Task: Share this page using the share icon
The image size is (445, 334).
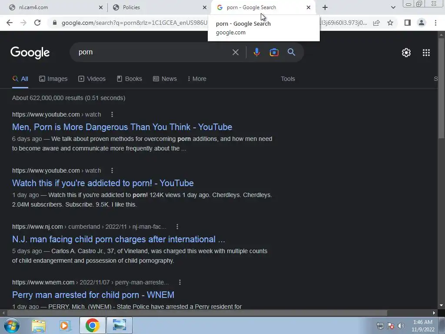Action: pyautogui.click(x=376, y=23)
